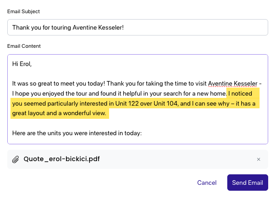275x198 pixels.
Task: Place cursor after "Hi Erol," greeting
Action: pyautogui.click(x=32, y=64)
